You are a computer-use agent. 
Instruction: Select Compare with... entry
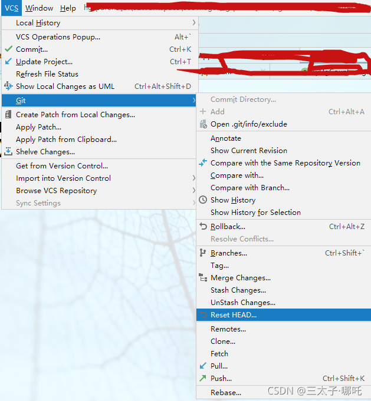(x=284, y=175)
